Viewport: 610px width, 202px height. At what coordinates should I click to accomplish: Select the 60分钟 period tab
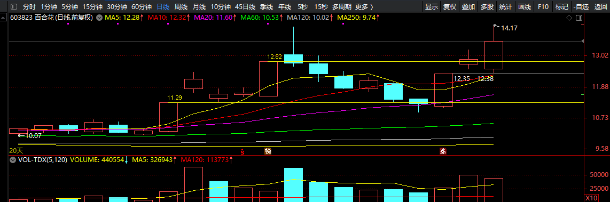(142, 6)
